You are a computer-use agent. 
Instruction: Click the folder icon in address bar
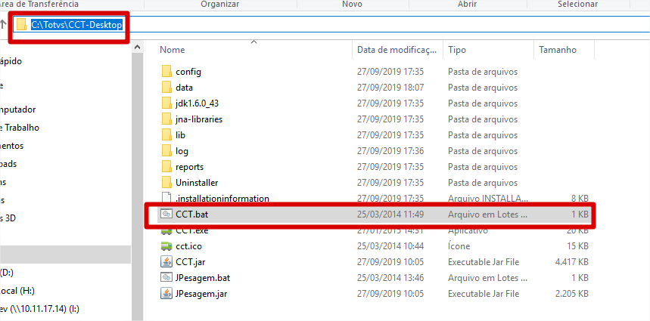(x=21, y=25)
